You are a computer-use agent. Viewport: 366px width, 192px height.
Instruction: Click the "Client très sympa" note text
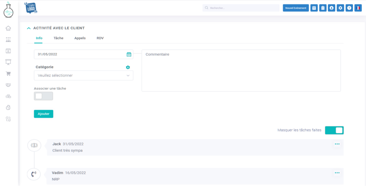click(68, 151)
